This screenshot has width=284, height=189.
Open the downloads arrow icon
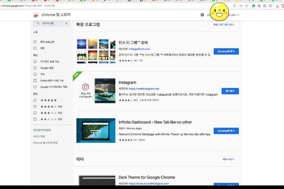coord(277,6)
